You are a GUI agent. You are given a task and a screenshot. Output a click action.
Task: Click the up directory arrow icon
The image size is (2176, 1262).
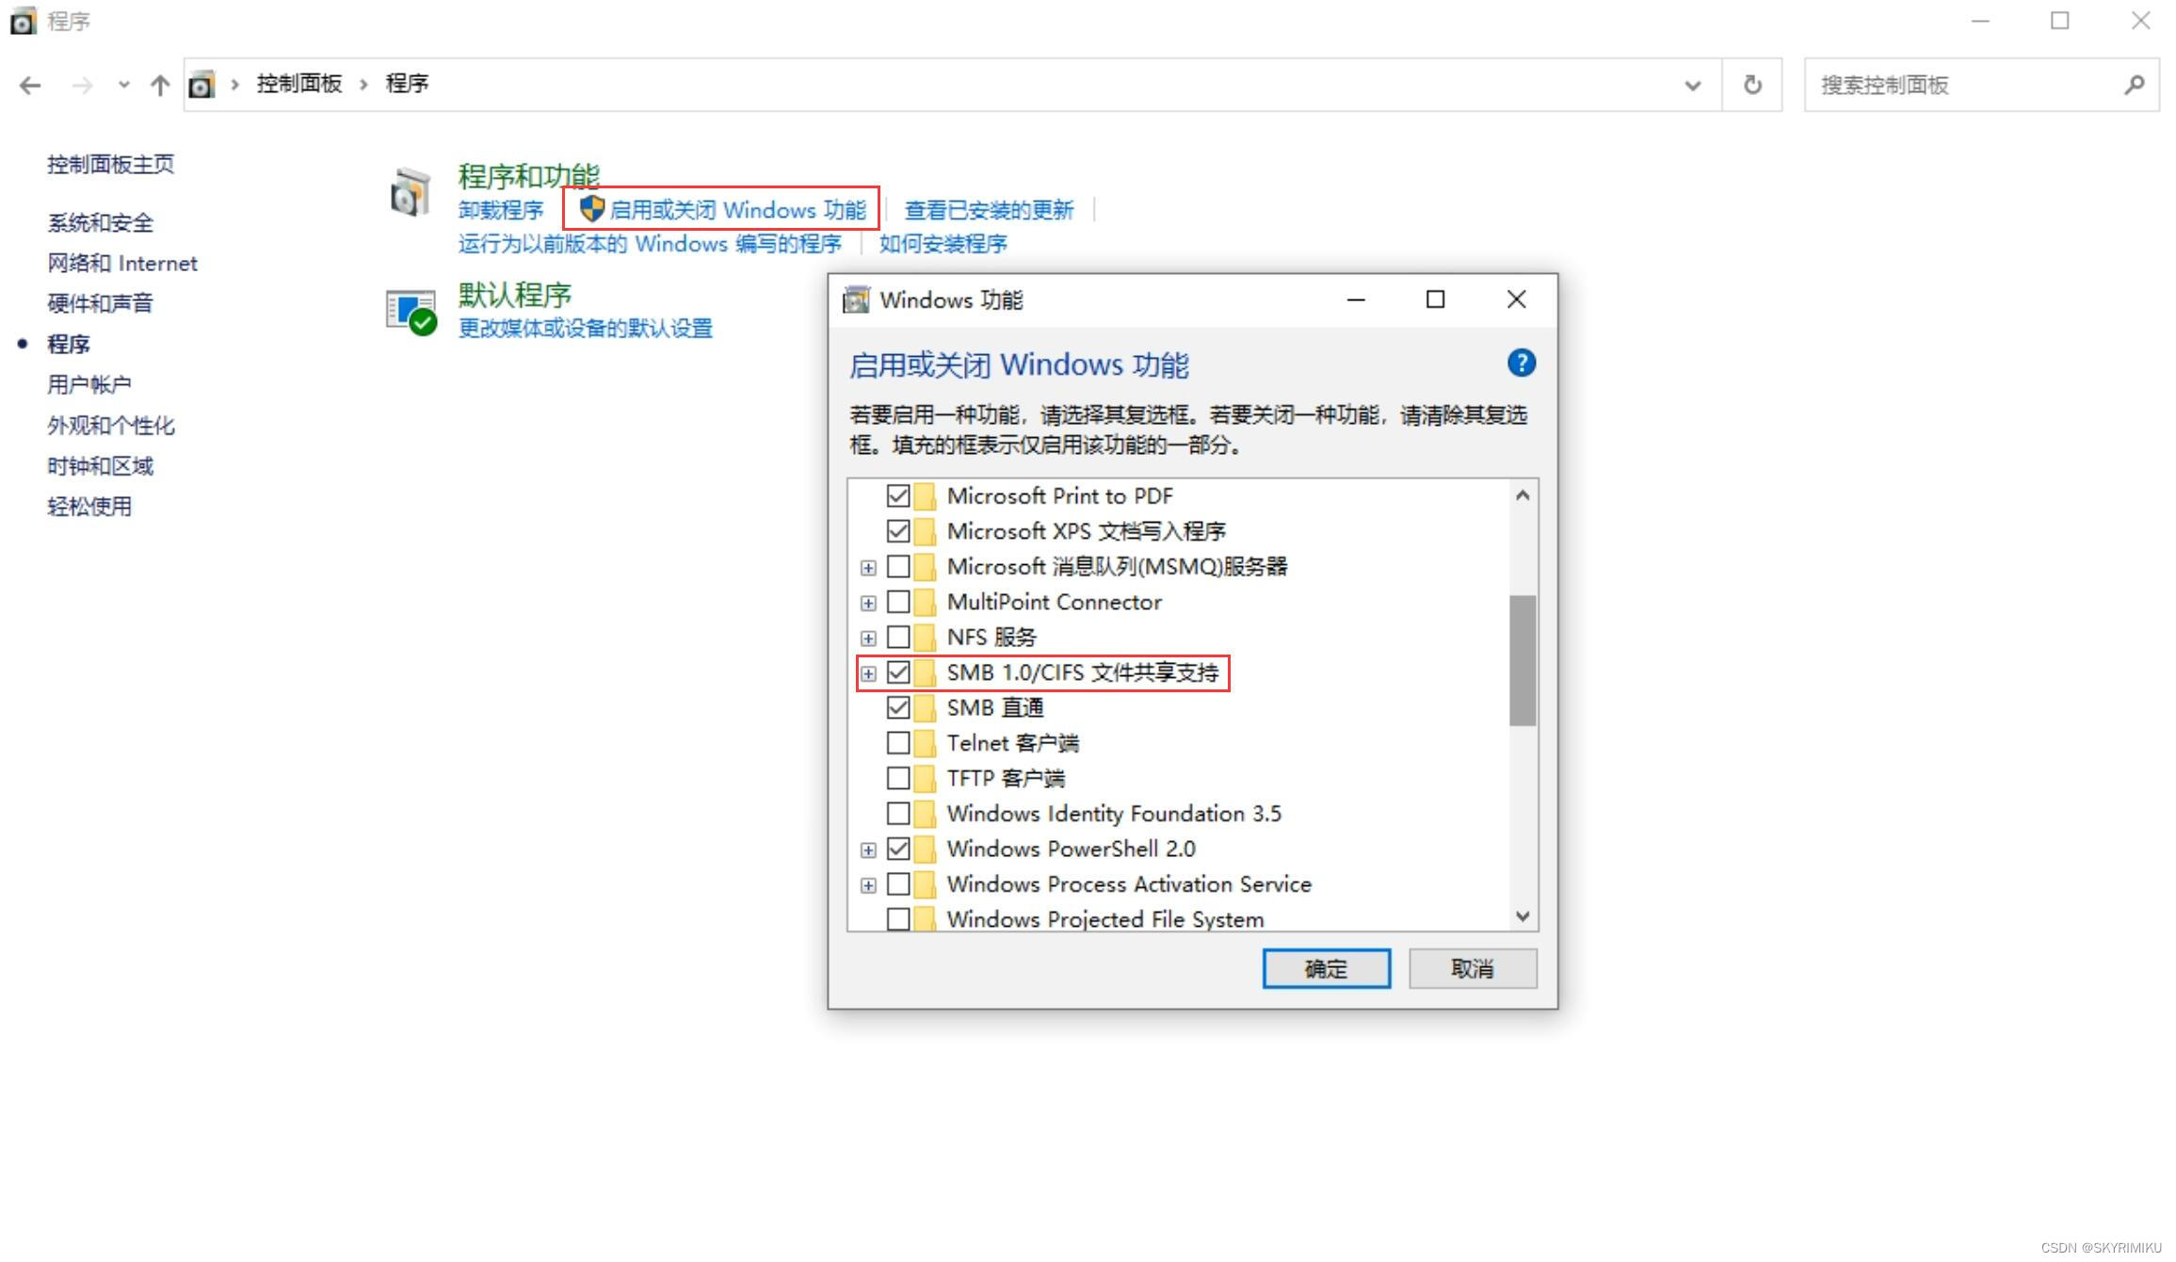[162, 86]
